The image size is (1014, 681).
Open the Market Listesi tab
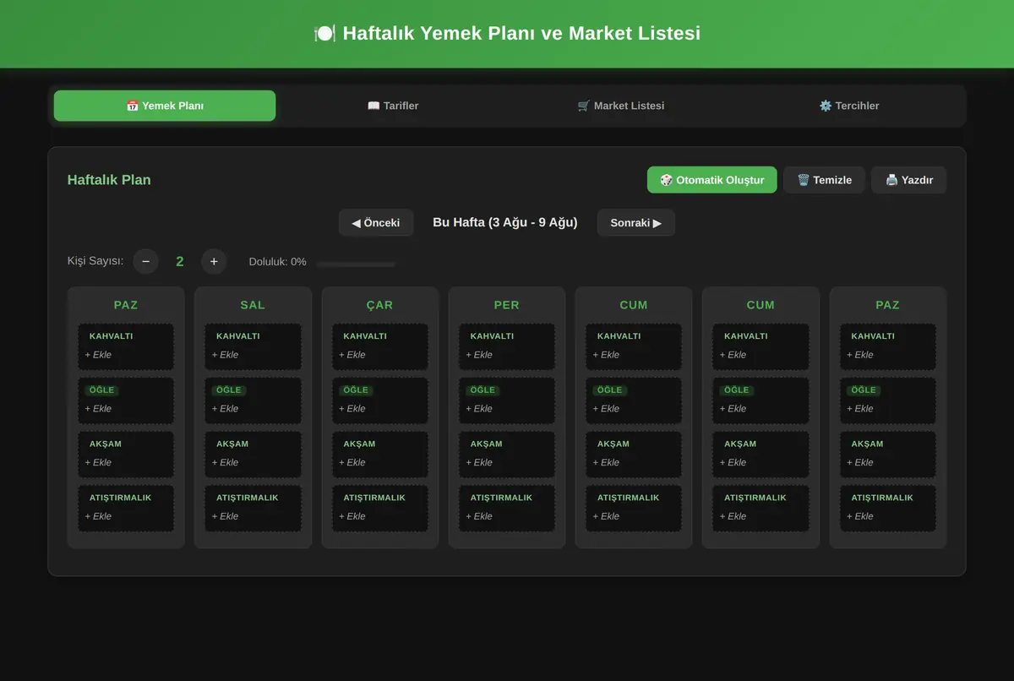(x=621, y=106)
